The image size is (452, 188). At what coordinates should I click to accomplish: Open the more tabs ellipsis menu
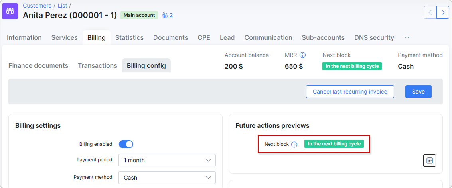[x=407, y=38]
